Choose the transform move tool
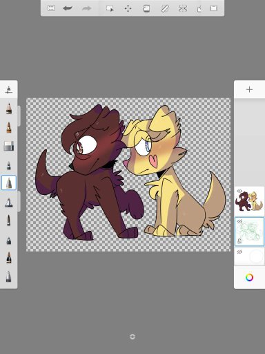The height and width of the screenshot is (354, 265). [x=128, y=8]
